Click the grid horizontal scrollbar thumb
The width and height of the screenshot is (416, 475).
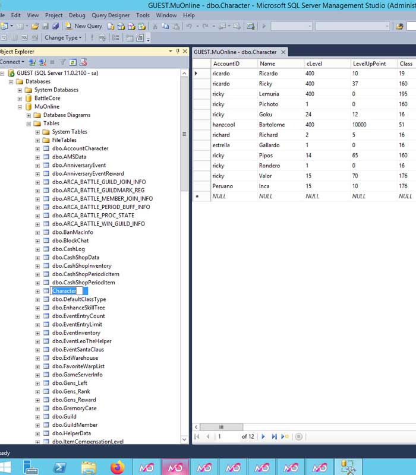(x=221, y=427)
